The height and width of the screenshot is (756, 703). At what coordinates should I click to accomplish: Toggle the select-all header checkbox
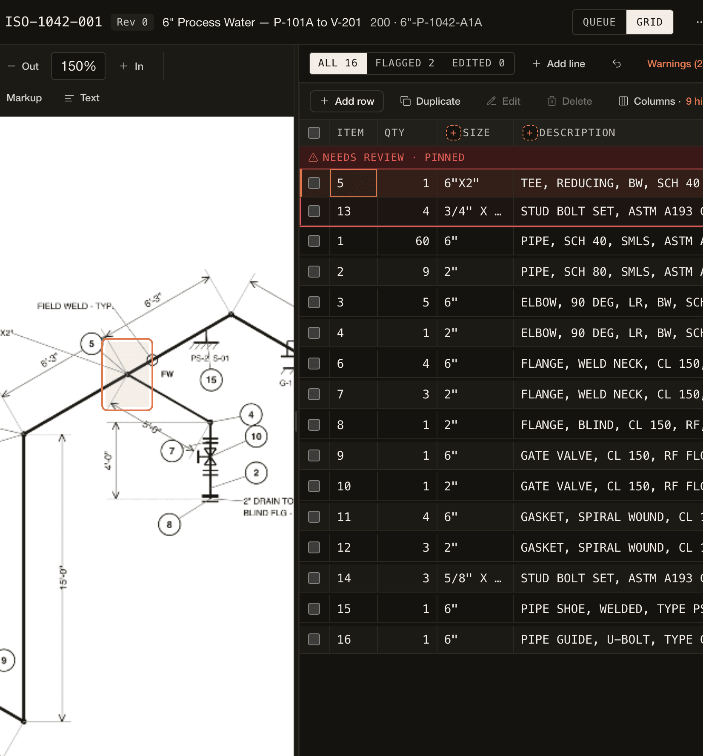coord(314,133)
